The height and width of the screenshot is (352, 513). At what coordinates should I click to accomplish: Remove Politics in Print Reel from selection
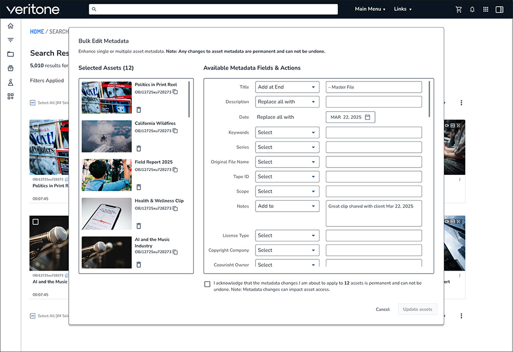[139, 110]
